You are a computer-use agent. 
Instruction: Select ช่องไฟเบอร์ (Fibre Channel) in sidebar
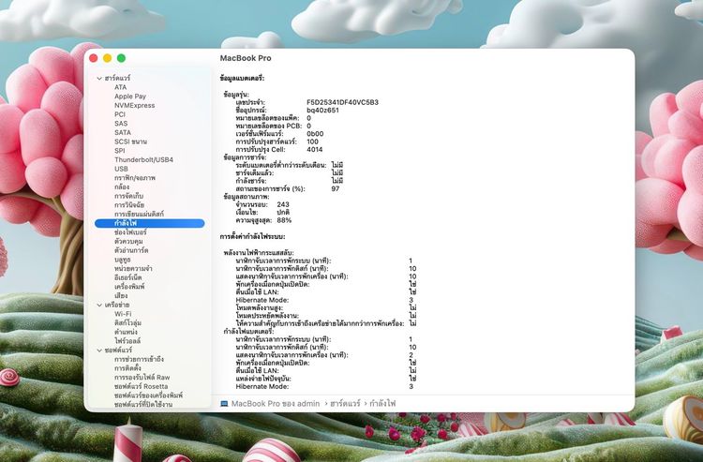(x=130, y=232)
